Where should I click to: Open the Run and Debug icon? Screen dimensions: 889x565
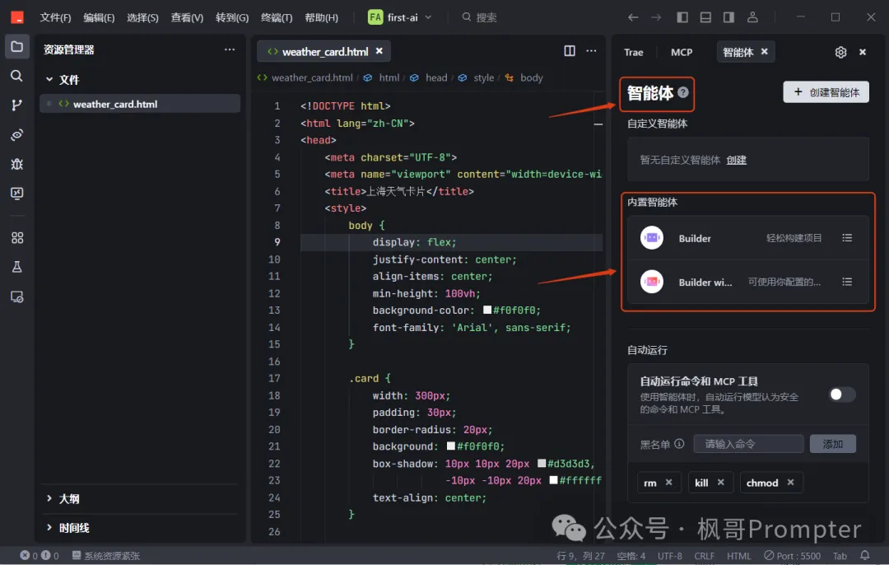coord(16,164)
